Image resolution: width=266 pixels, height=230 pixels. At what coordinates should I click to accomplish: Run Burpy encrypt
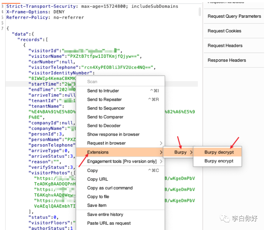[218, 161]
